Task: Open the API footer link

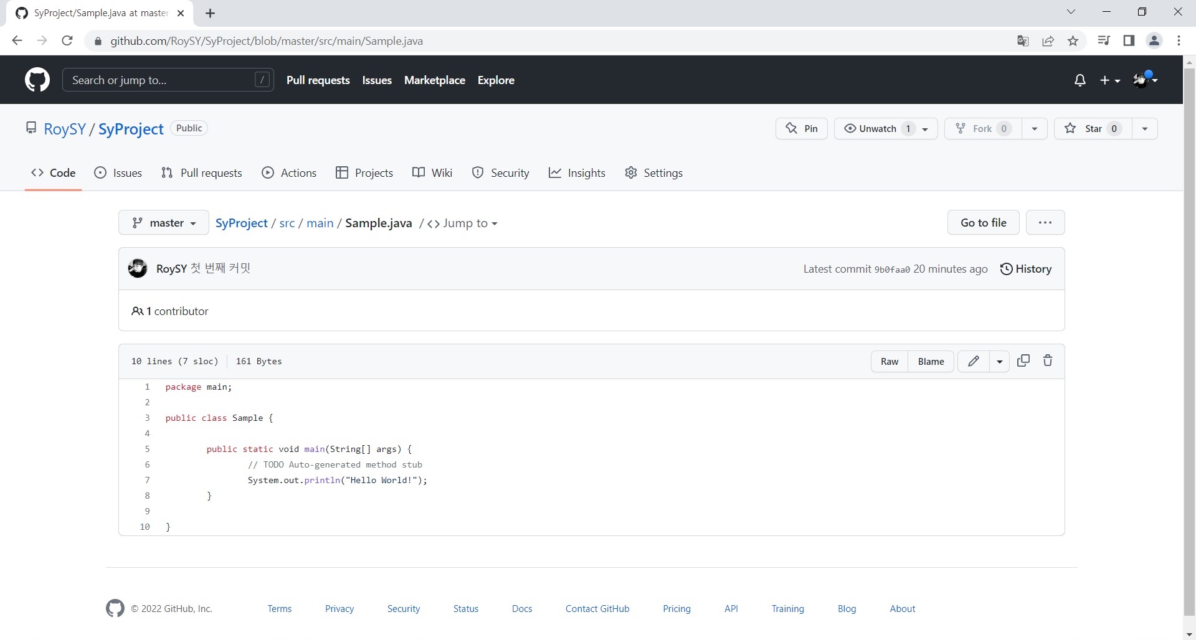Action: (x=731, y=609)
